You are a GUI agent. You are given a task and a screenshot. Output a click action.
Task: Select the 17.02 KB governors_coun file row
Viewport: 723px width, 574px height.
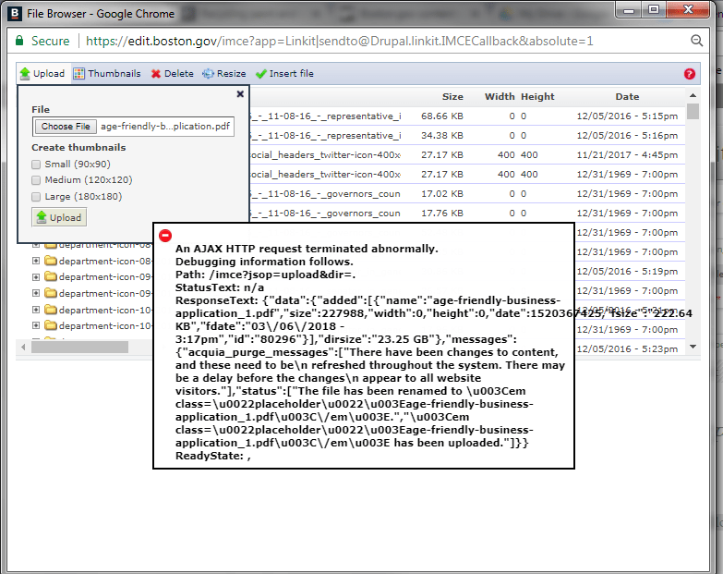pyautogui.click(x=465, y=194)
